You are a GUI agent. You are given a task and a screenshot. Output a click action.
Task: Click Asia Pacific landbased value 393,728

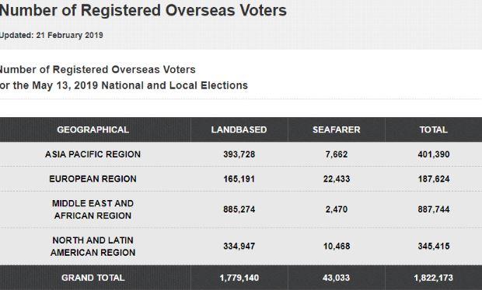point(239,154)
